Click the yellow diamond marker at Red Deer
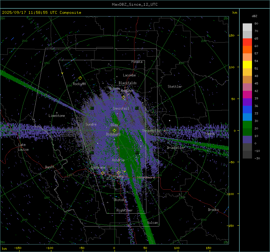 (123, 97)
